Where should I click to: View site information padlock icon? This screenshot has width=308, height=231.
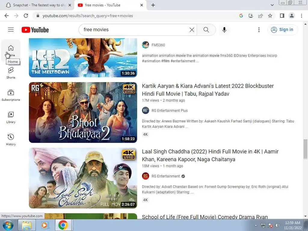tap(38, 16)
